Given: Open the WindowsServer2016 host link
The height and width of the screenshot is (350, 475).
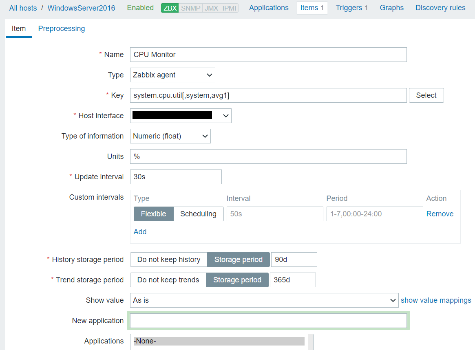Looking at the screenshot, I should tap(81, 8).
